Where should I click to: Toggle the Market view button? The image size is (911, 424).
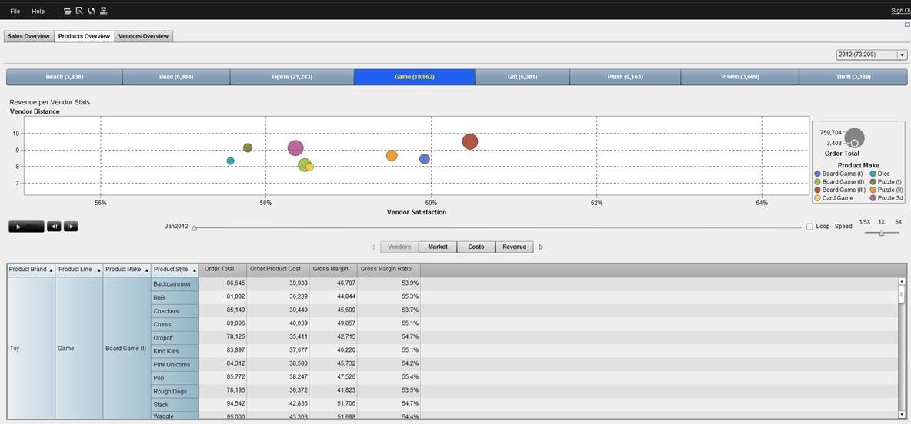(438, 247)
